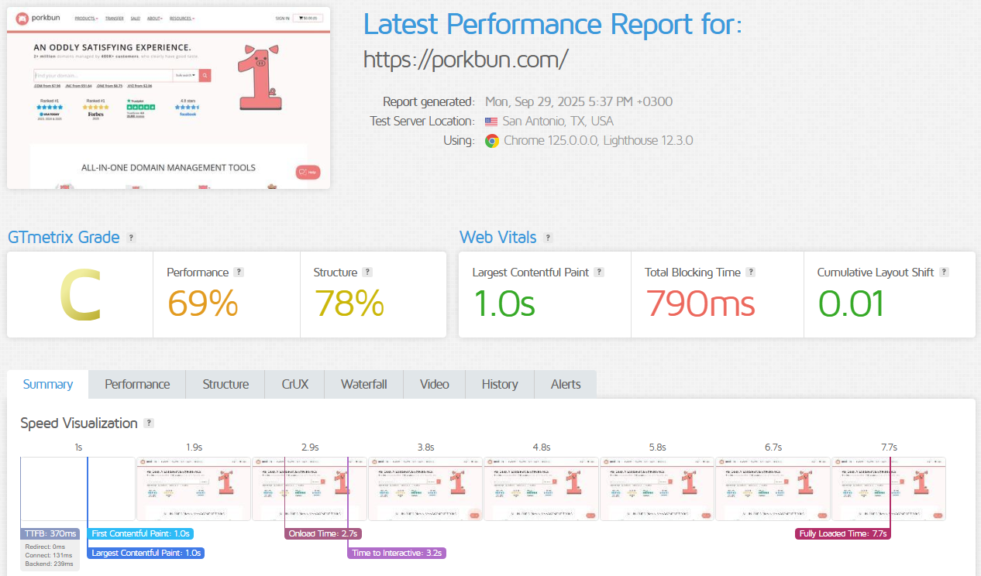Click Chrome 125.0.0.0, Lighthouse 12.3.0 text

(x=598, y=141)
